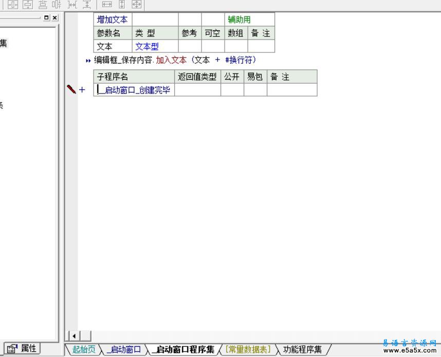441x357 pixels.
Task: Click return type cell of _启动窗口_创建完毕
Action: pos(197,90)
